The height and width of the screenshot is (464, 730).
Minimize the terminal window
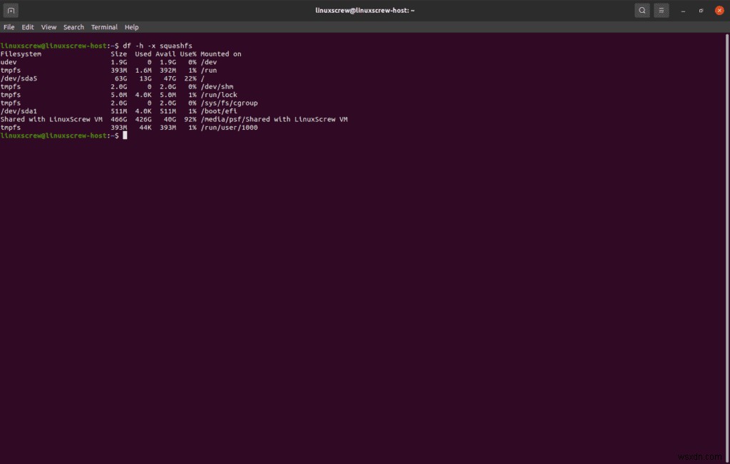pos(682,10)
